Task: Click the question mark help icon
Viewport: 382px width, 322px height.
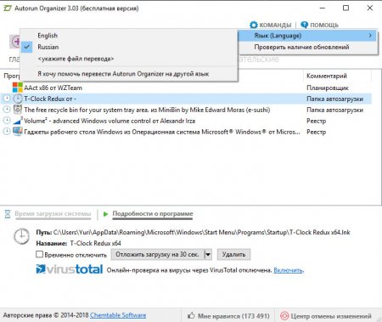Action: coord(304,25)
